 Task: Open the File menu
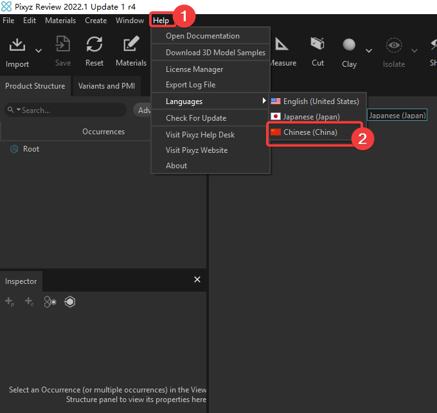tap(8, 21)
